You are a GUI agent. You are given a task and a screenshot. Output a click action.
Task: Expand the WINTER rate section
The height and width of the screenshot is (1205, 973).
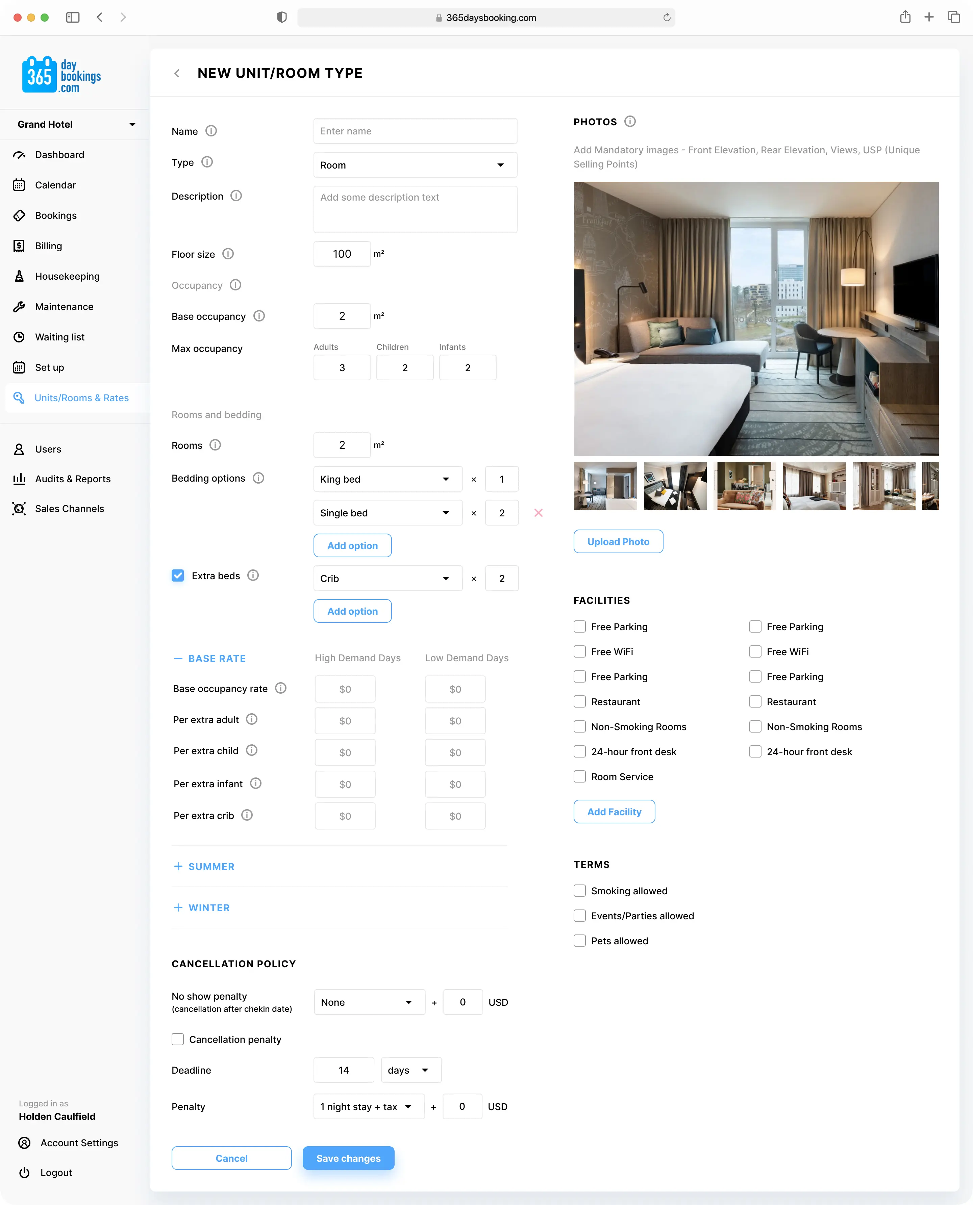click(202, 907)
